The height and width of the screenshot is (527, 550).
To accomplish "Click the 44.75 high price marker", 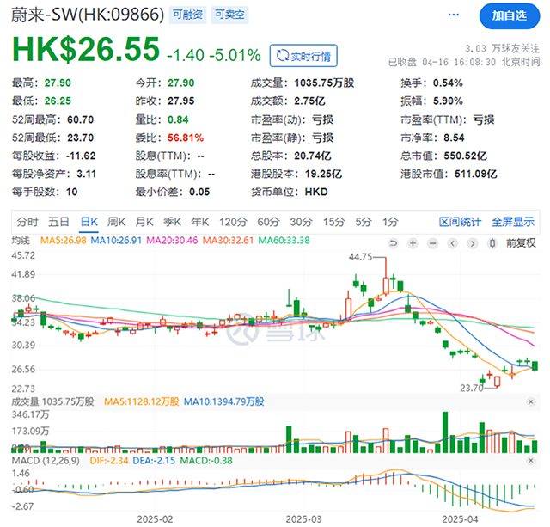I will [360, 257].
